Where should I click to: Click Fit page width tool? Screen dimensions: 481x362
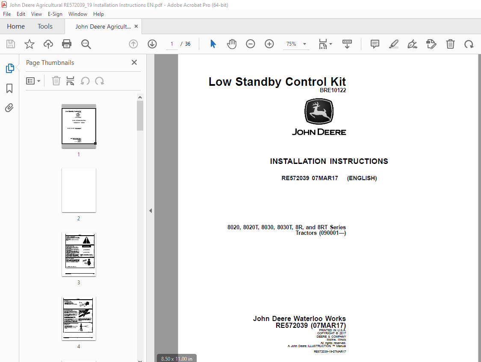pos(323,44)
